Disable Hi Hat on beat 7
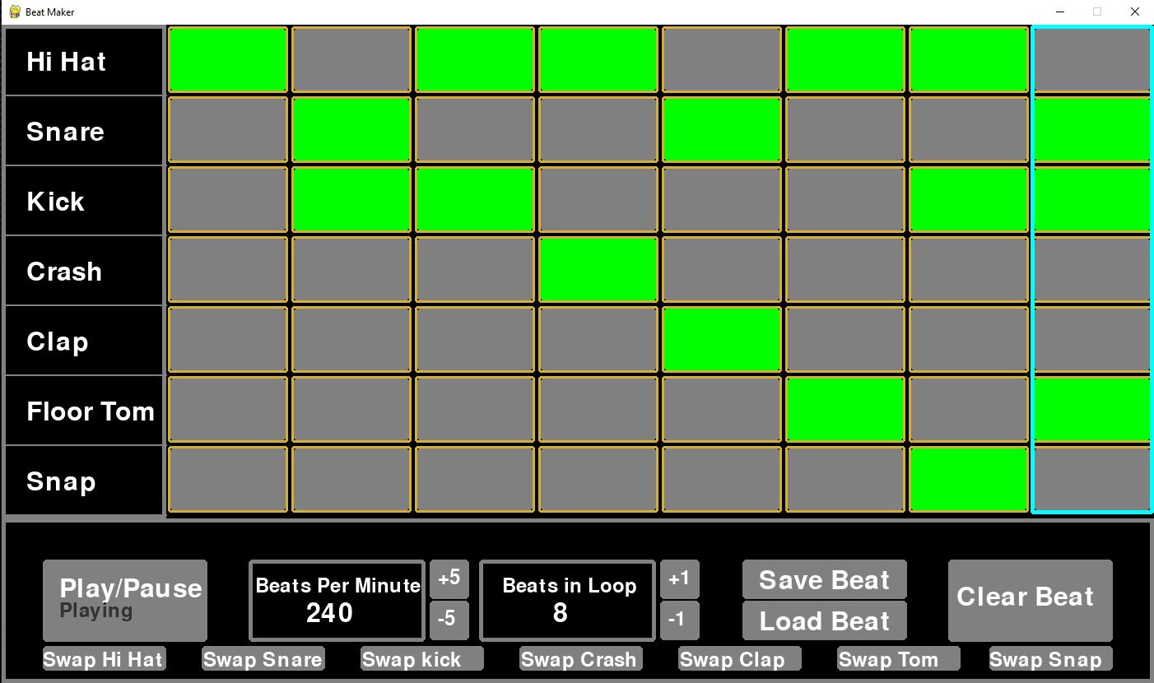 tap(969, 60)
